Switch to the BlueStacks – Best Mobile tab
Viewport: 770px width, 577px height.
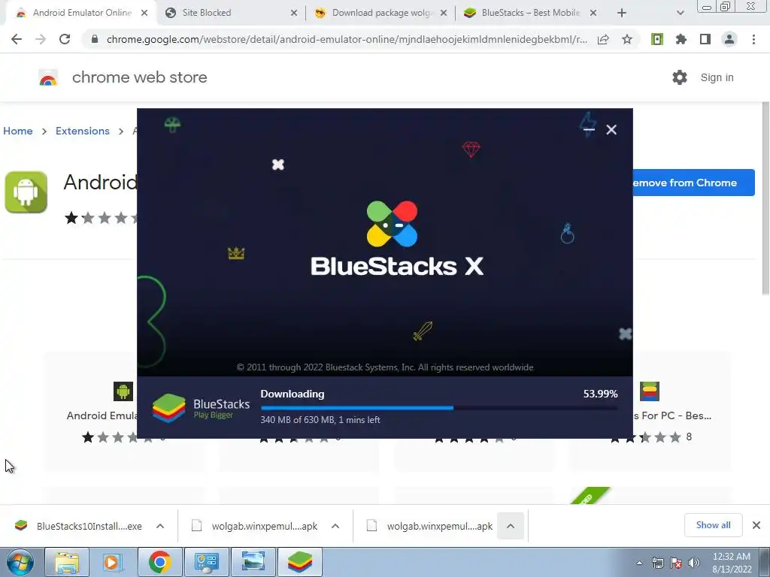(x=530, y=13)
